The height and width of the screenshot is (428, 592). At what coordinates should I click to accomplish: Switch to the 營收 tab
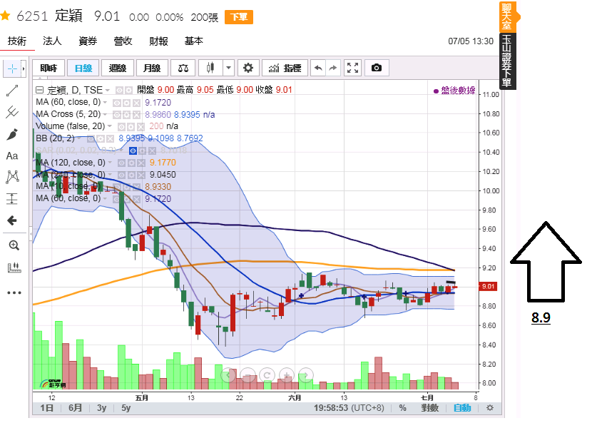tap(123, 41)
